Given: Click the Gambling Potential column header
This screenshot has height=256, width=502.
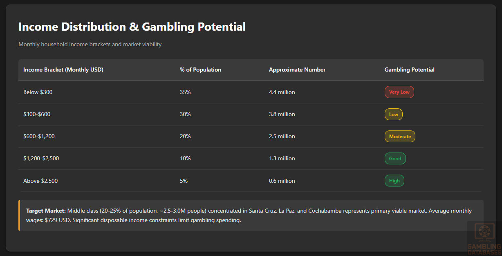Looking at the screenshot, I should click(x=409, y=70).
